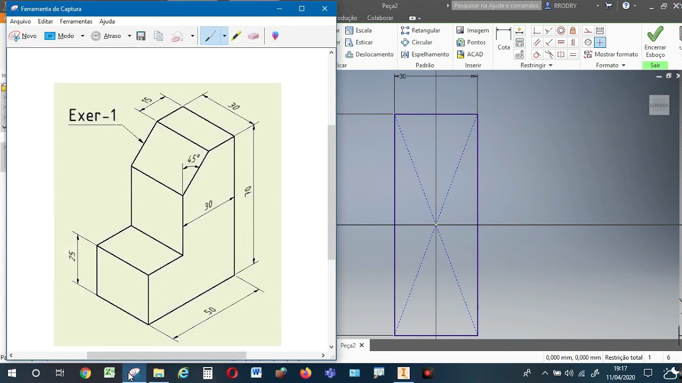Click the concentric constraint icon
Screen dimensions: 682x383
561,31
